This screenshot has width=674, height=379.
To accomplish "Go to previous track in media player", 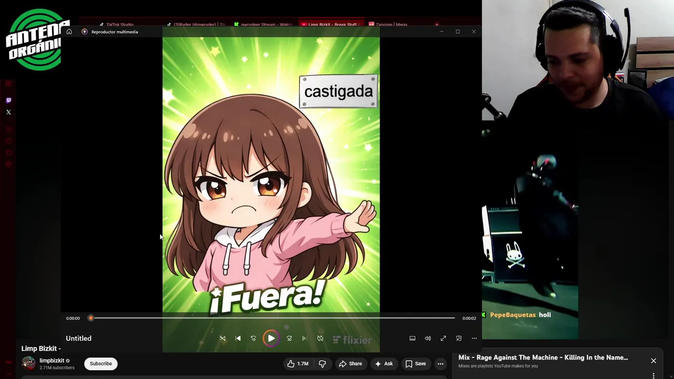I will tap(238, 338).
